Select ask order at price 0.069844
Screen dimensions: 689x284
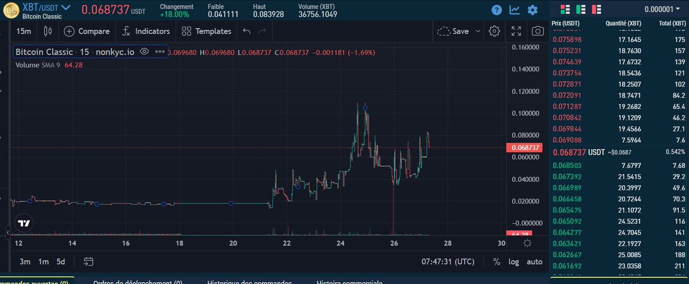619,129
